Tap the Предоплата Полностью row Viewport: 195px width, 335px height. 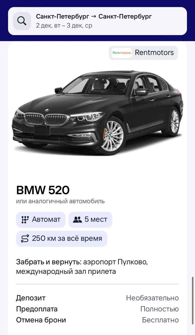click(x=97, y=309)
